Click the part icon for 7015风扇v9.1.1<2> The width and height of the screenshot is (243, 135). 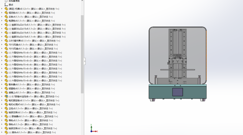tap(6, 49)
